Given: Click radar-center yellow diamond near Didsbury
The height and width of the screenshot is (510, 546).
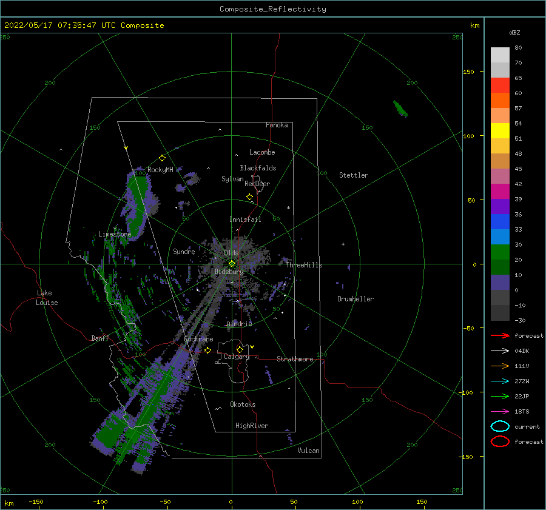Looking at the screenshot, I should [232, 264].
